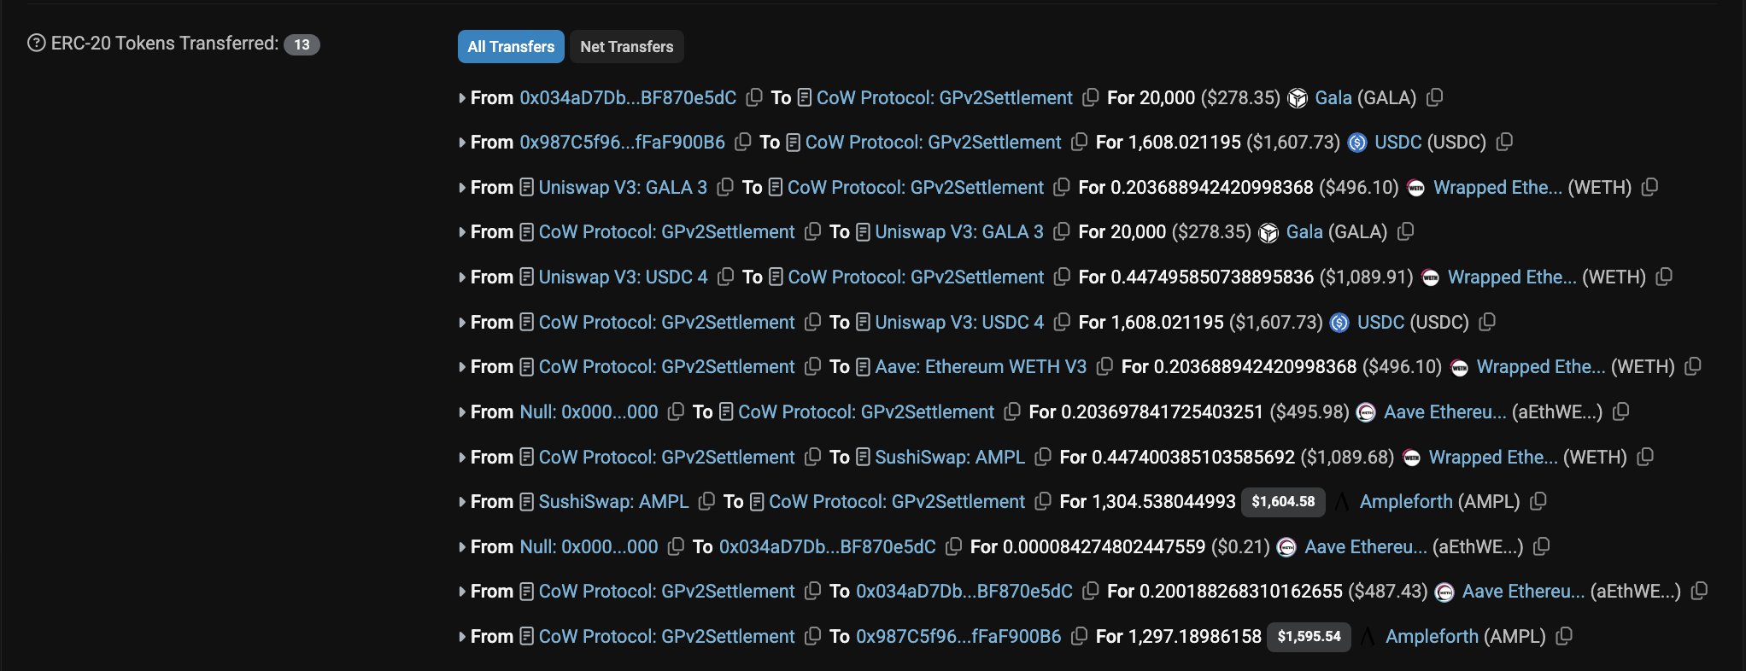The image size is (1746, 671).
Task: Click the USDC token logo in the second row
Action: pyautogui.click(x=1357, y=143)
